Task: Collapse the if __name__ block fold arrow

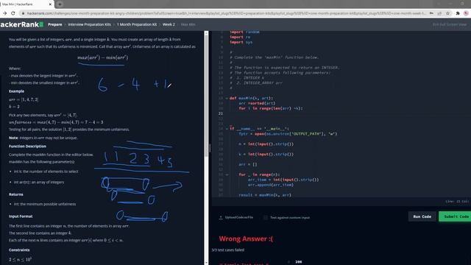Action: pos(227,129)
